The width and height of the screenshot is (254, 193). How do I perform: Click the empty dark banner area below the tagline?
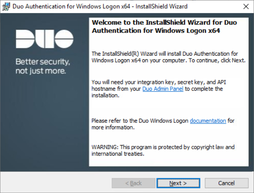pos(44,122)
